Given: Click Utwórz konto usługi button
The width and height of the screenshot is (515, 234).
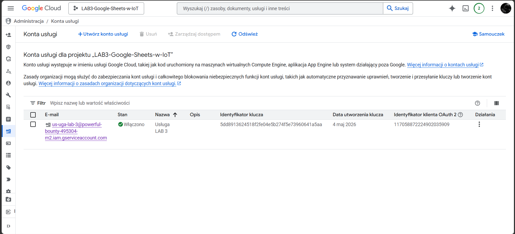Looking at the screenshot, I should tap(103, 34).
